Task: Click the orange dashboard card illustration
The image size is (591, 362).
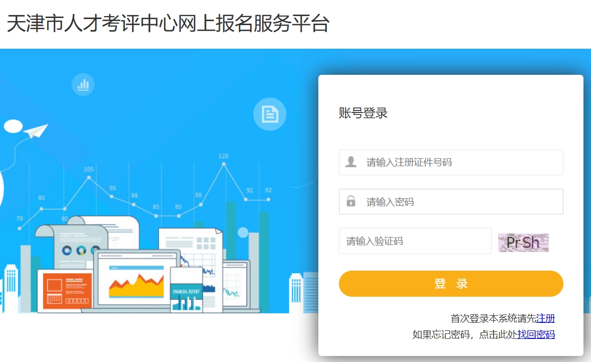Action: pyautogui.click(x=65, y=290)
